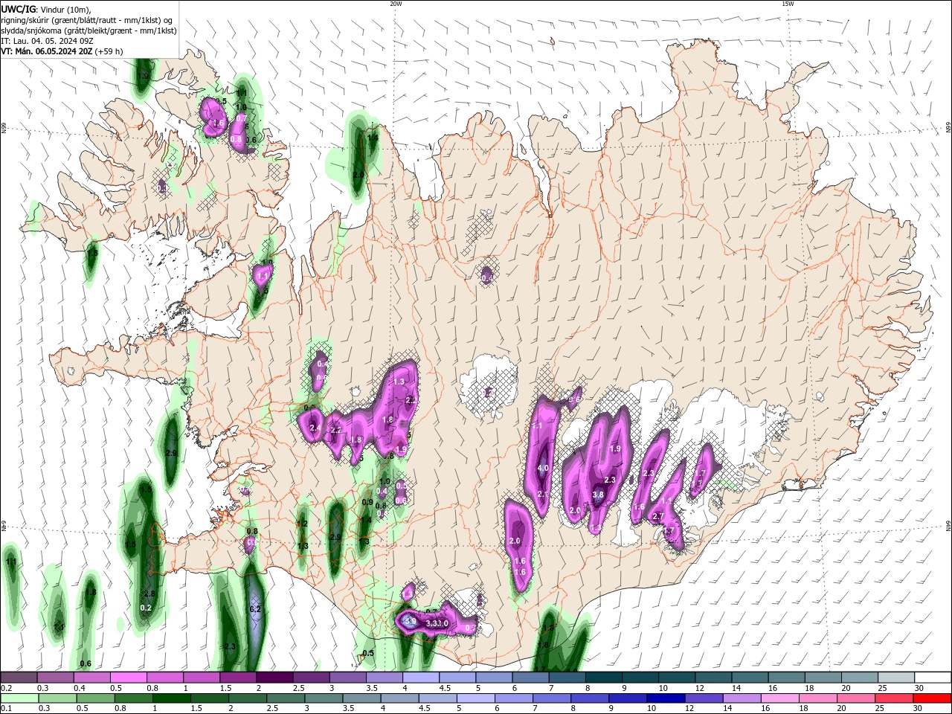Pick the pale lavender 4 swatch on snow scale

(x=420, y=678)
